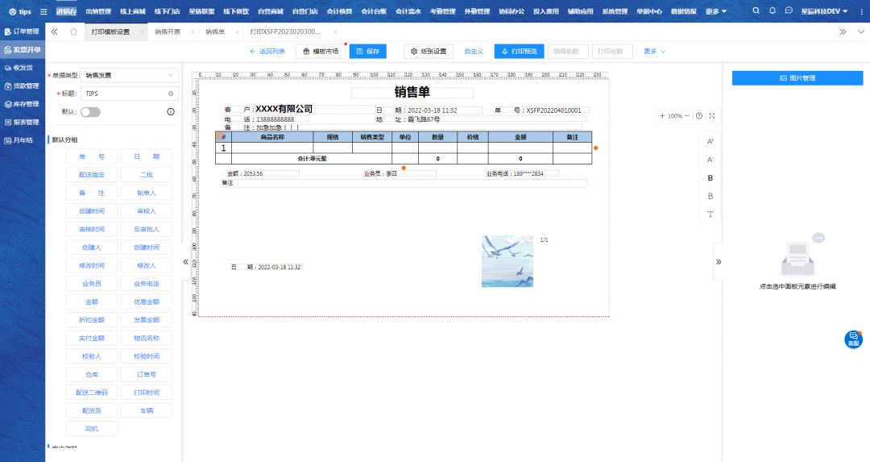Toggle the 默认 default switch
Image resolution: width=870 pixels, height=462 pixels.
click(90, 112)
